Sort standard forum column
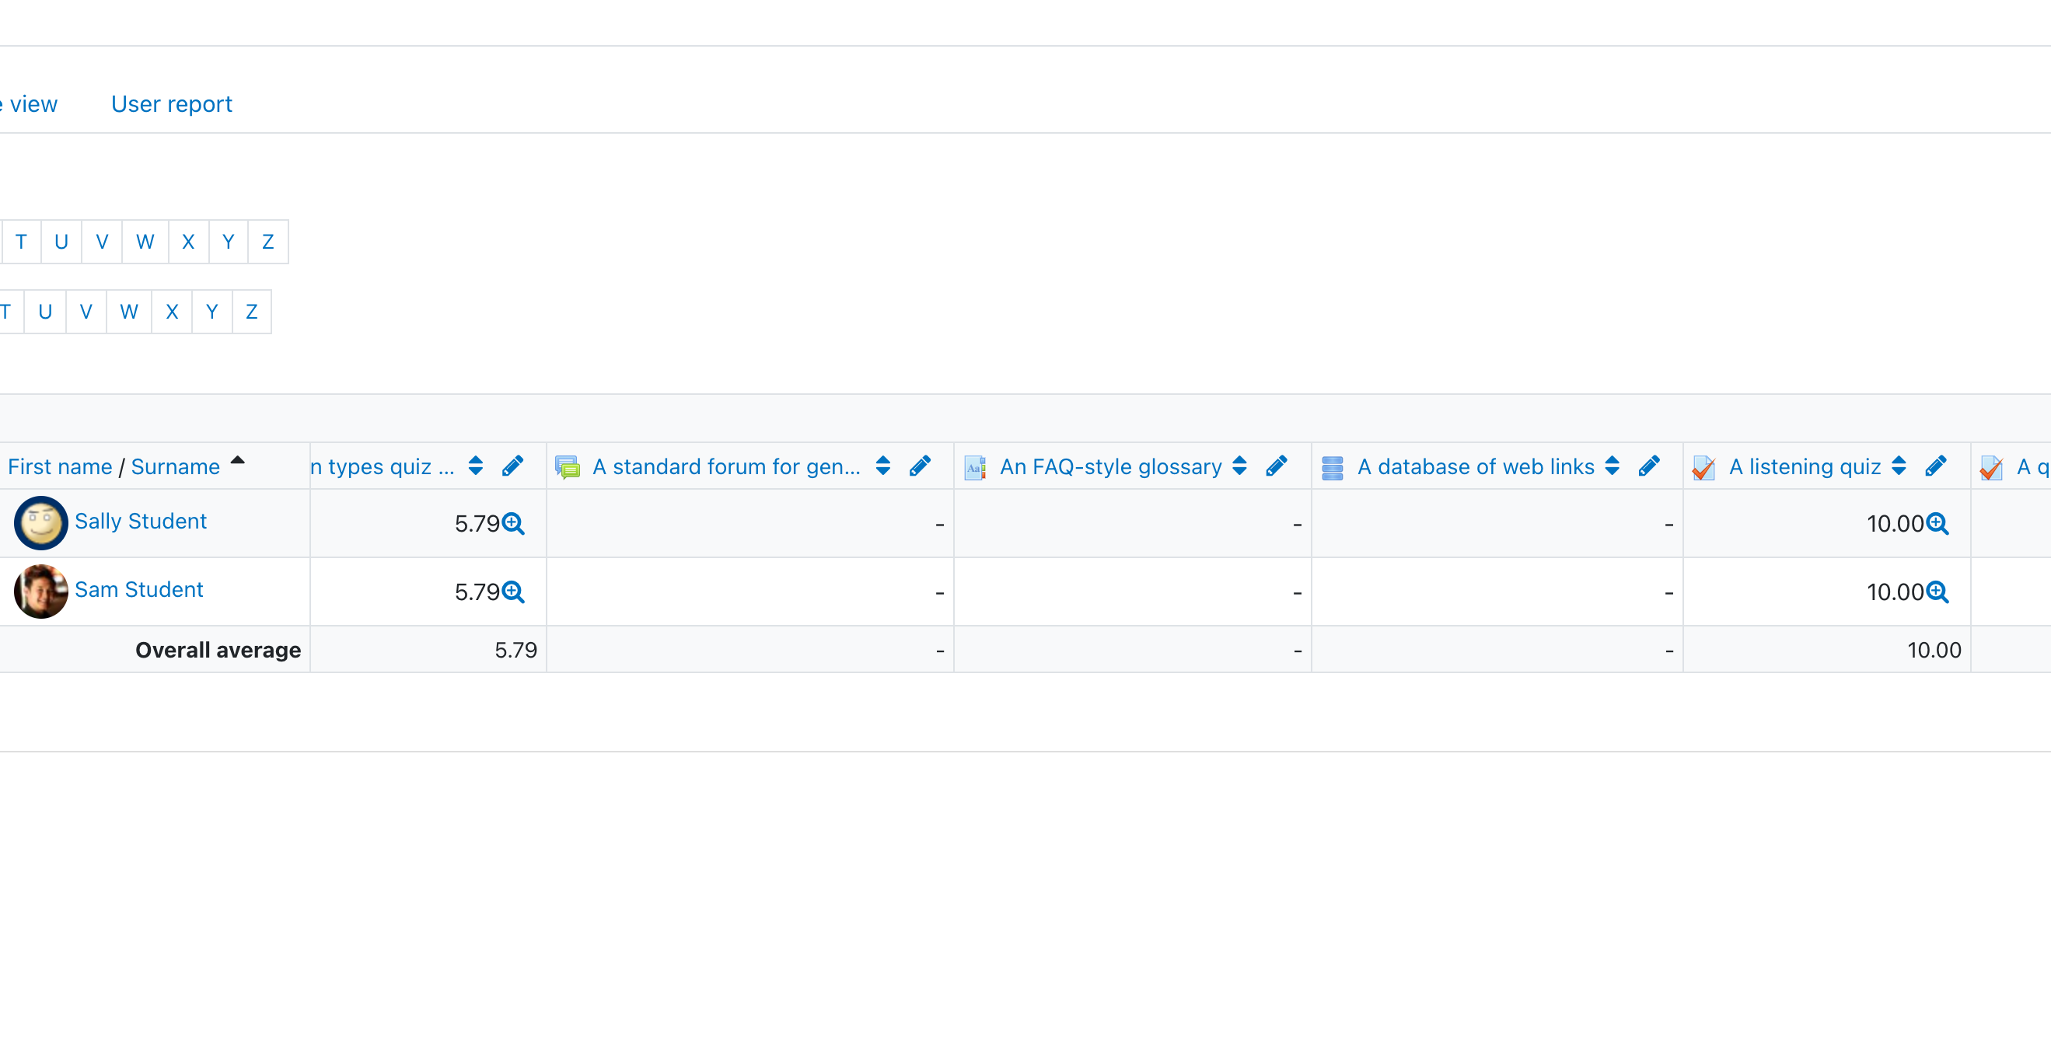Image resolution: width=2051 pixels, height=1054 pixels. click(x=882, y=466)
